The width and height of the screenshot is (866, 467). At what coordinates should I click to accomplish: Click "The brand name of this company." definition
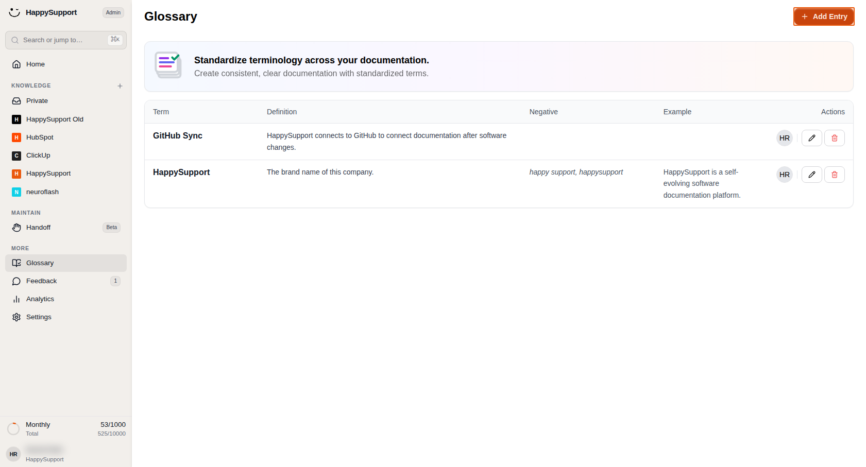pos(320,172)
